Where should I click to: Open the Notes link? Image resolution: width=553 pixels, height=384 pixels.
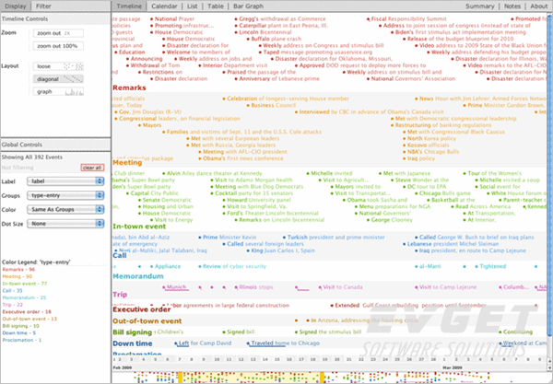pyautogui.click(x=512, y=6)
